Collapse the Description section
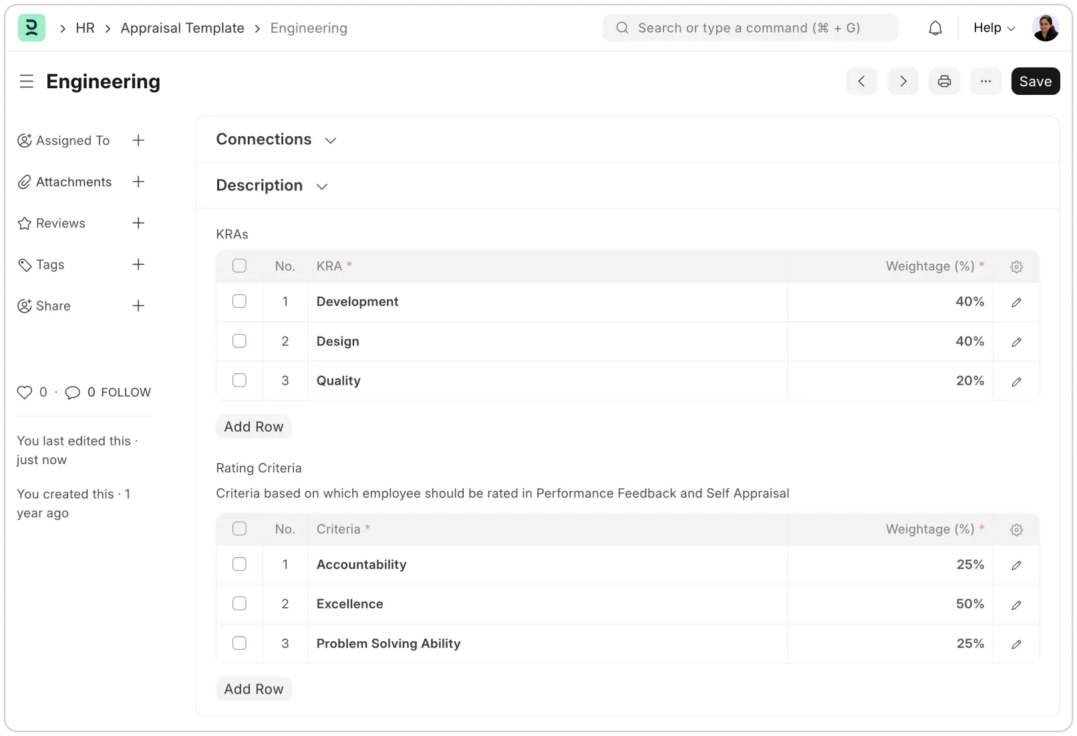This screenshot has width=1077, height=736. [x=321, y=186]
